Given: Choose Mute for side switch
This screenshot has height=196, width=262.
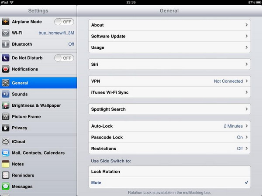Looking at the screenshot, I should coord(169,182).
